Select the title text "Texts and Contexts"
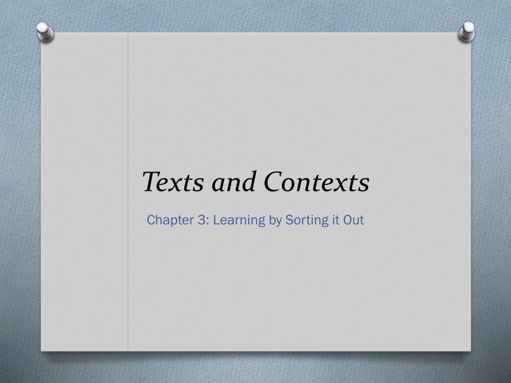511x383 pixels. (256, 182)
